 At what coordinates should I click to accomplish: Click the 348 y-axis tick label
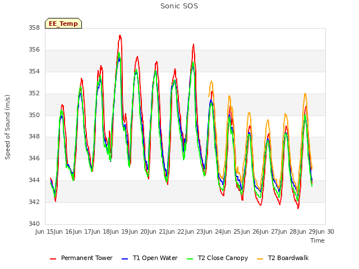pyautogui.click(x=34, y=137)
